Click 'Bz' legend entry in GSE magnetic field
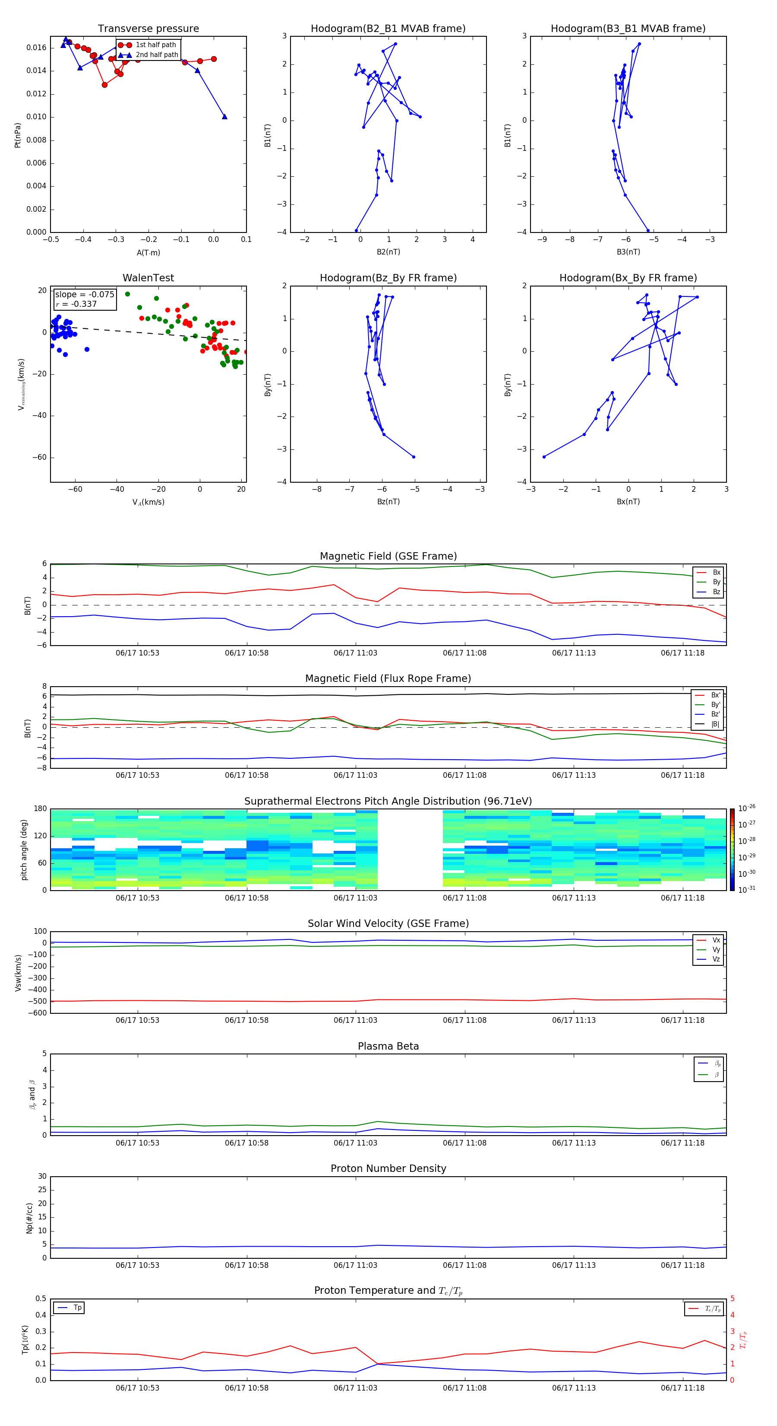Image resolution: width=777 pixels, height=1426 pixels. point(709,592)
